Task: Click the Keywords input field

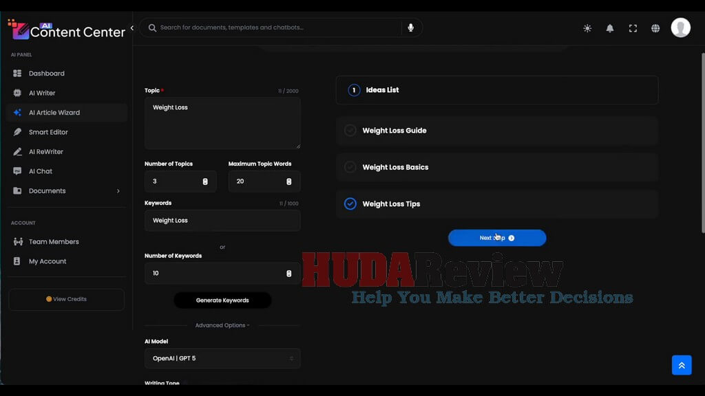Action: (222, 221)
